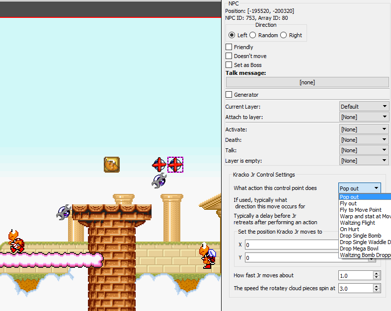Choose Fly out from the action list
This screenshot has height=311, width=391.
365,203
